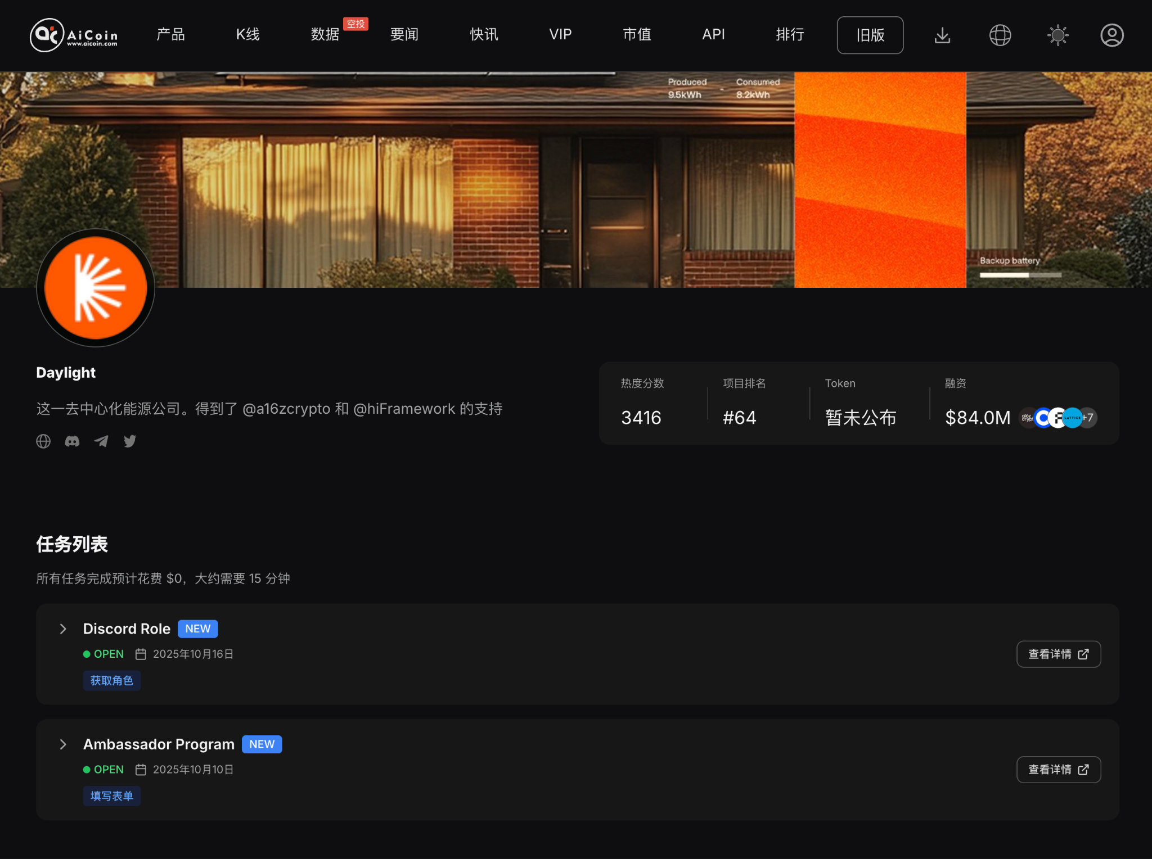1152x859 pixels.
Task: Click the +7 investors avatar badge
Action: (x=1089, y=418)
